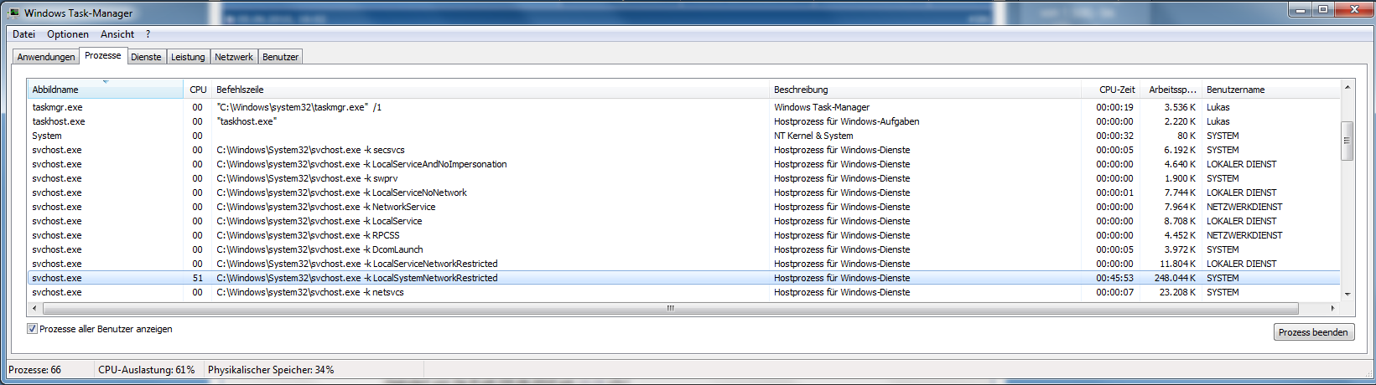The height and width of the screenshot is (385, 1376).
Task: Click CPU-Zeit value 00:00:32
Action: [1114, 136]
